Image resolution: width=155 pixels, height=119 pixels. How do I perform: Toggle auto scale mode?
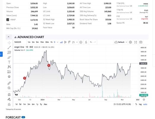(x=145, y=104)
